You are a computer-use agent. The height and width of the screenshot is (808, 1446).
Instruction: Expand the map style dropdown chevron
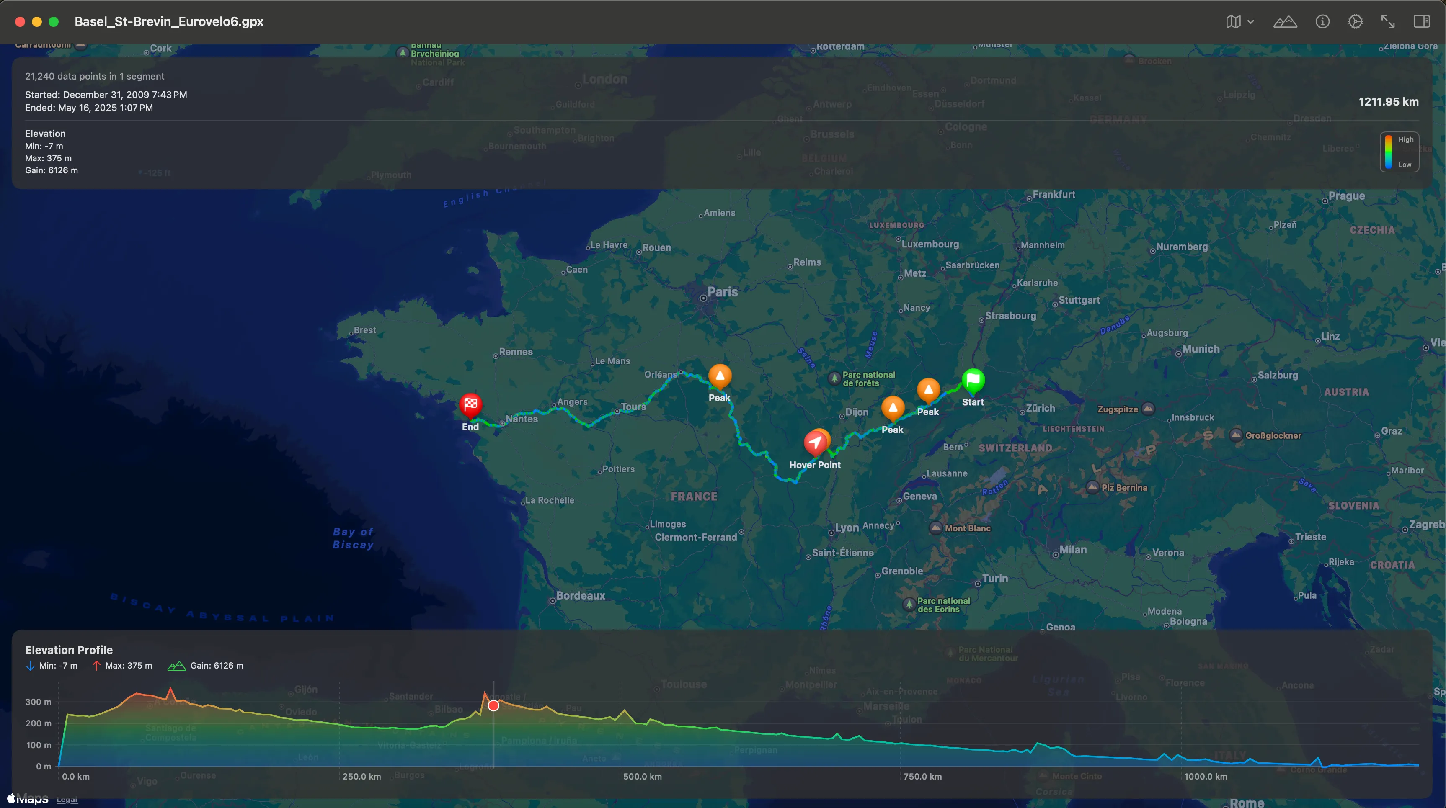pos(1251,22)
